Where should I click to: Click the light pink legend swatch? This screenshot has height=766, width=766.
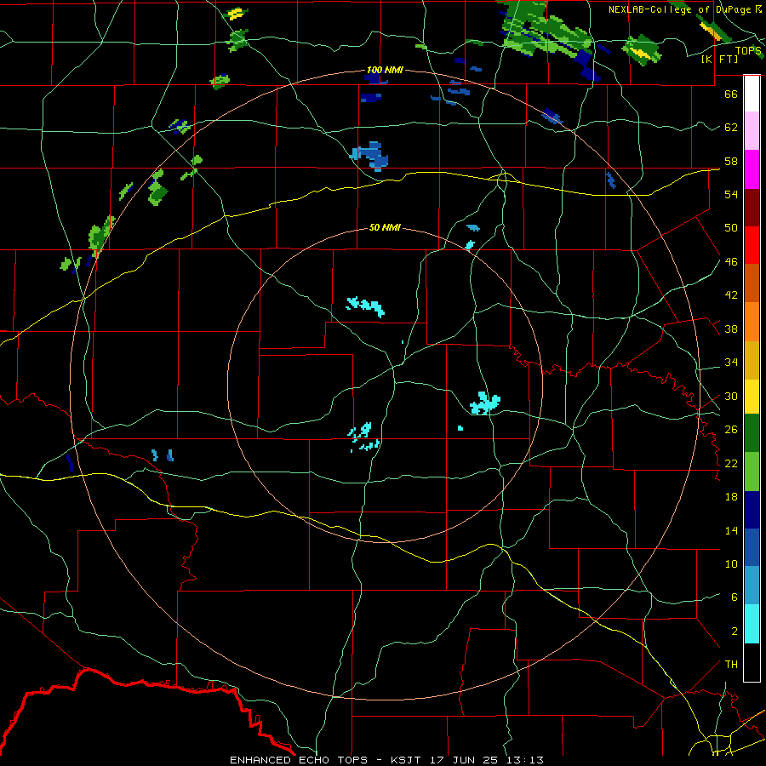point(752,131)
